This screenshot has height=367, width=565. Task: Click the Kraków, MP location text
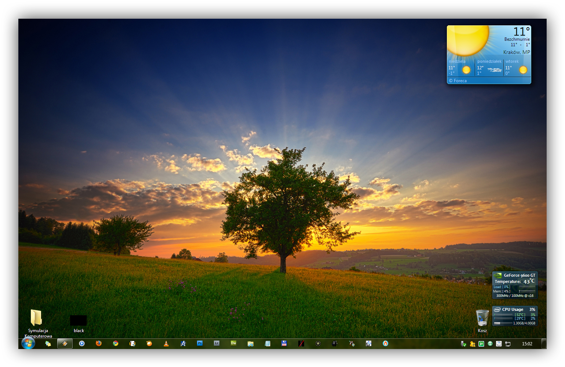516,52
